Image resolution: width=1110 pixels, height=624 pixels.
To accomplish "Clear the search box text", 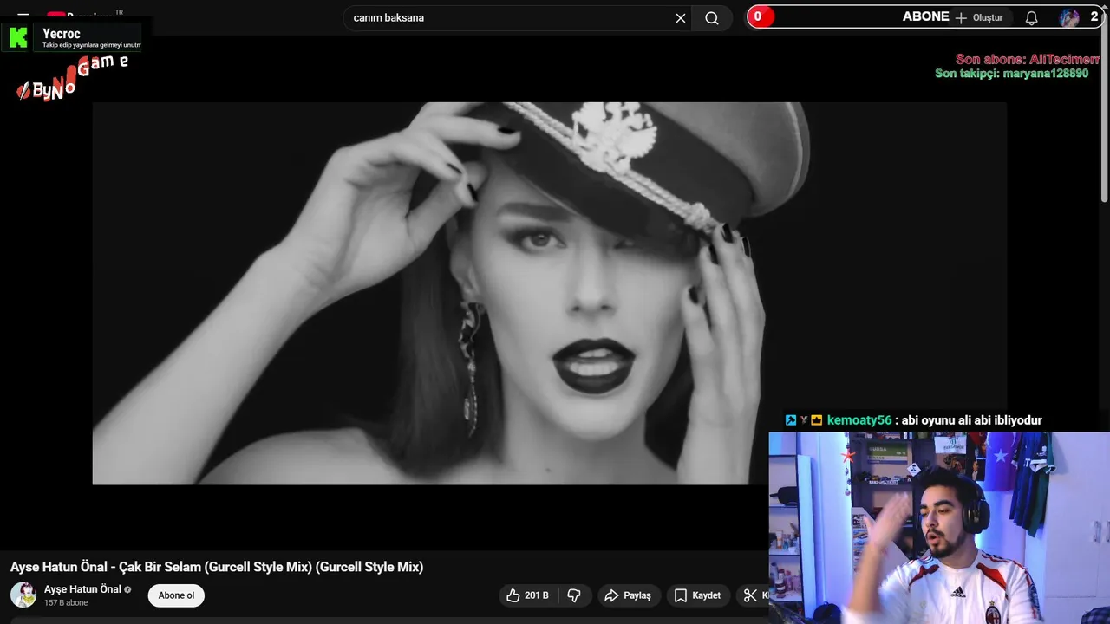I will click(x=681, y=18).
